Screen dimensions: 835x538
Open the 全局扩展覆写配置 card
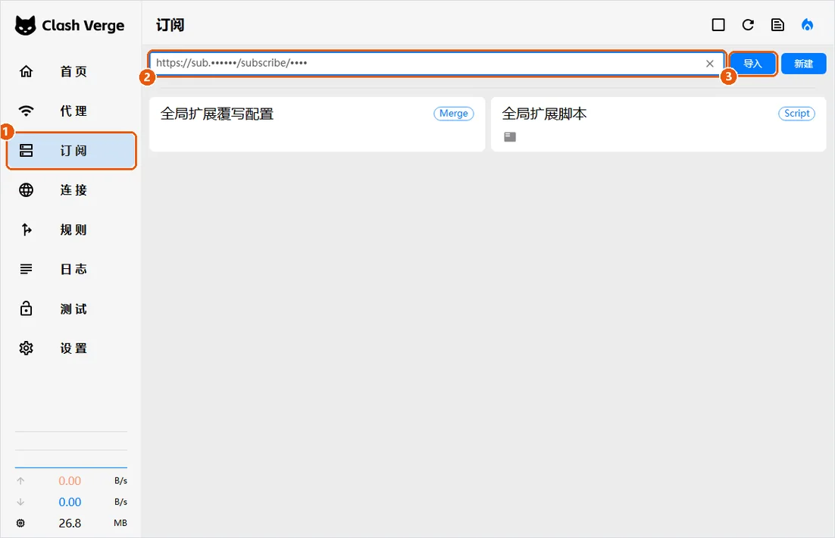[x=317, y=124]
